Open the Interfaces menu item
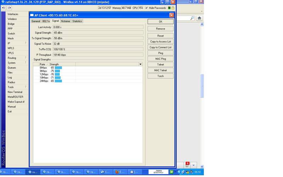The image size is (283, 177). (13, 14)
